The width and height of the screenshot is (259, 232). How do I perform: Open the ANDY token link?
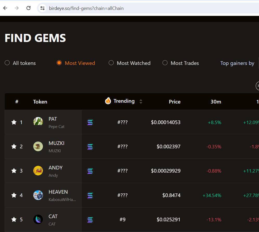55,168
